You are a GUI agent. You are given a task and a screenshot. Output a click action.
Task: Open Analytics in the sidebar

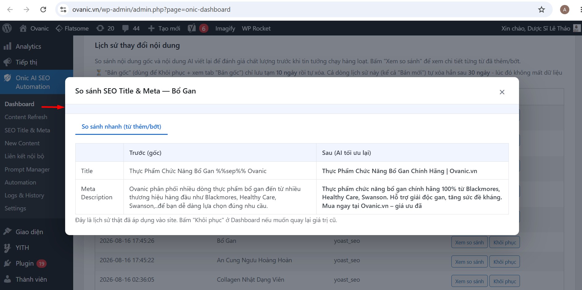coord(28,46)
